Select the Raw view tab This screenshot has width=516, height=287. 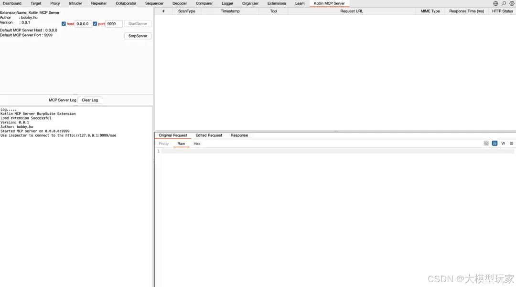tap(181, 143)
